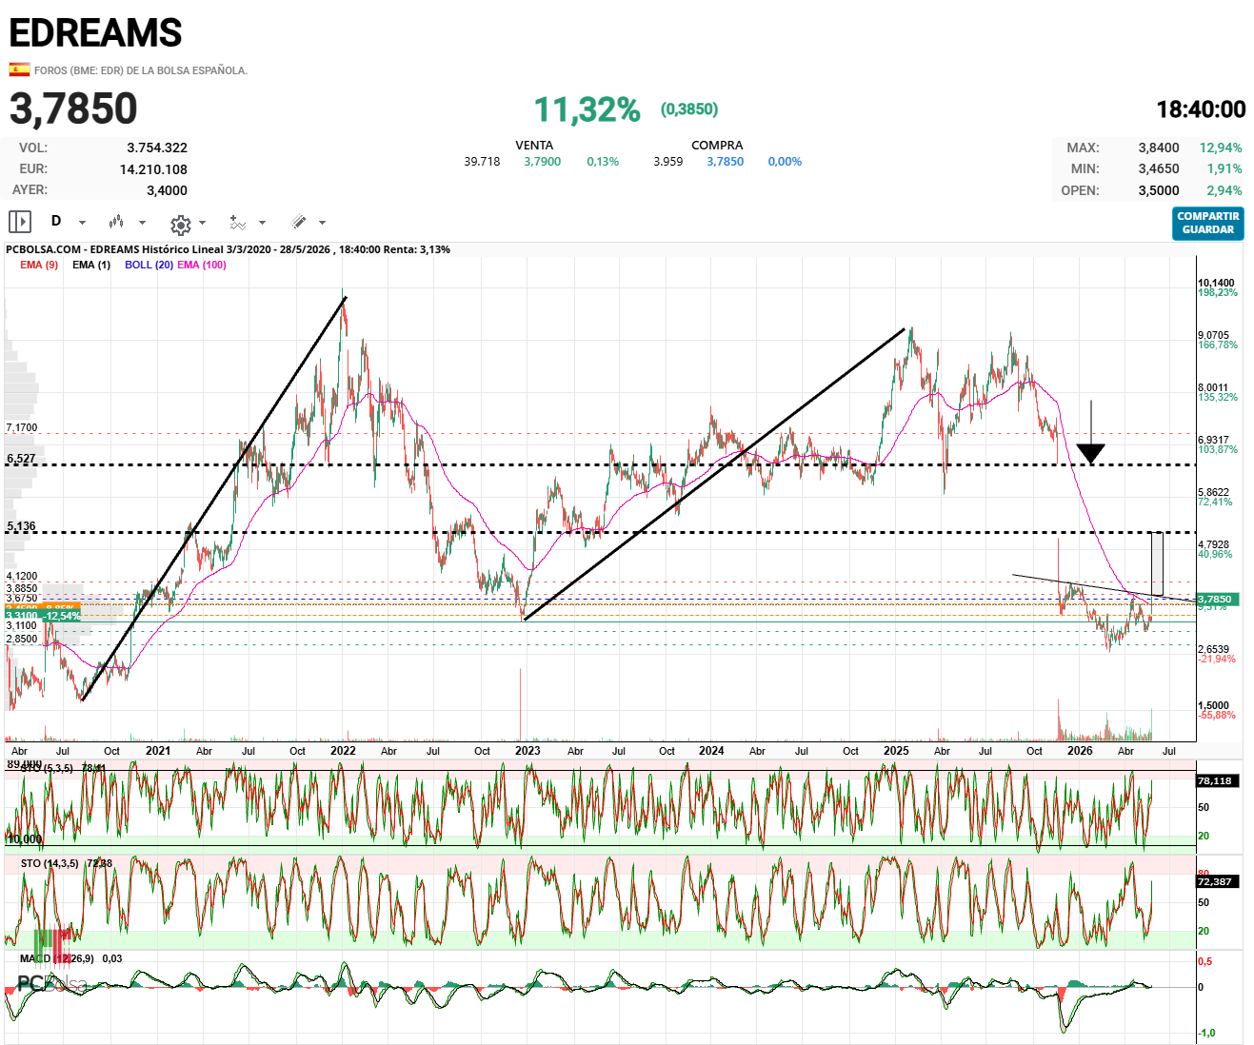Viewport: 1254px width, 1045px height.
Task: Click the EDREAMS title
Action: coord(95,33)
